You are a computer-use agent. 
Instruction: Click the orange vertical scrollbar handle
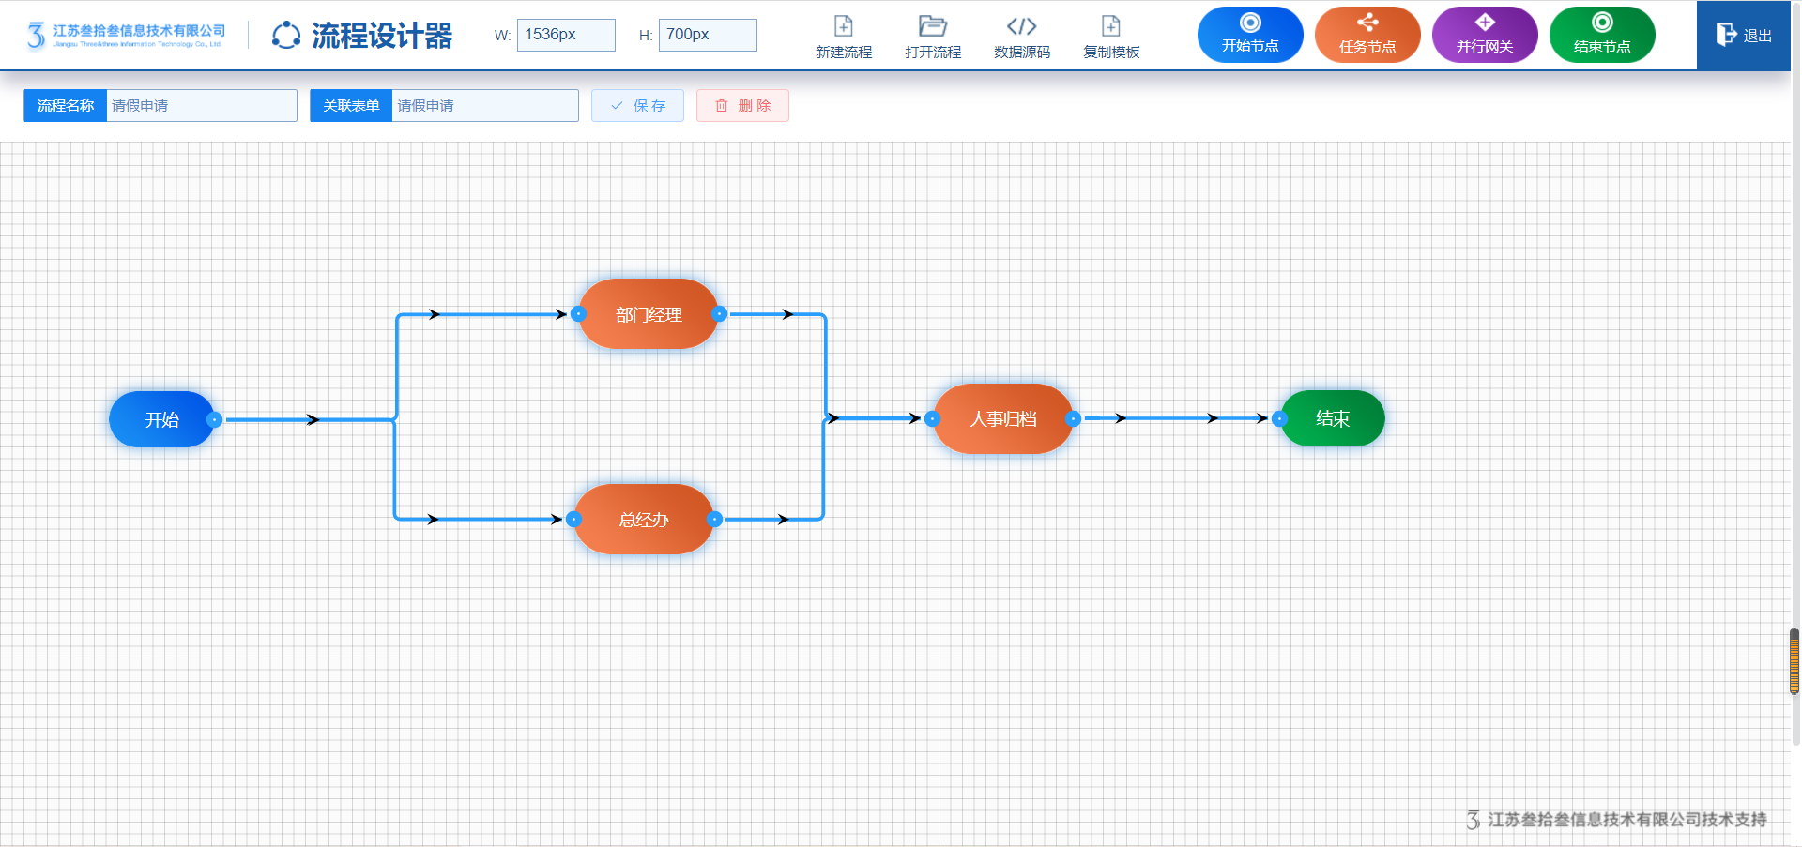1794,661
